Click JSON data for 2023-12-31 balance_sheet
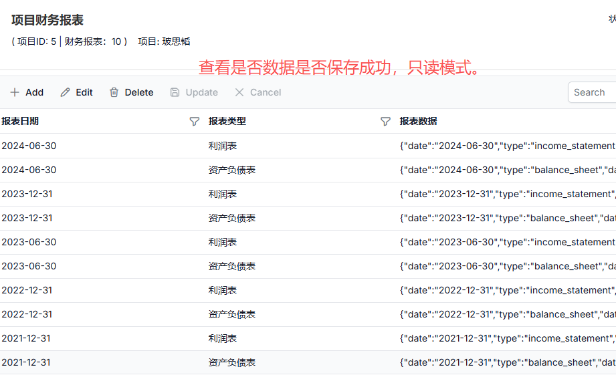This screenshot has width=616, height=377. pyautogui.click(x=508, y=218)
